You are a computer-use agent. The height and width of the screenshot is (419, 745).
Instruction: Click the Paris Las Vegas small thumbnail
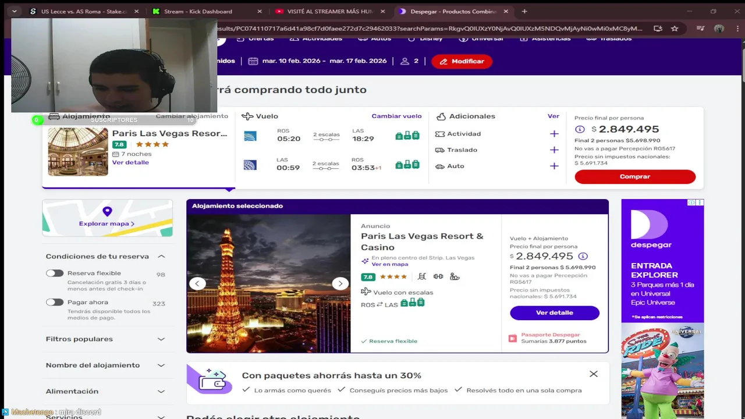[78, 152]
